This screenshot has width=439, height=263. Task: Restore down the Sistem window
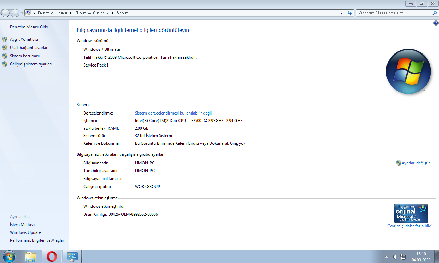coord(421,4)
